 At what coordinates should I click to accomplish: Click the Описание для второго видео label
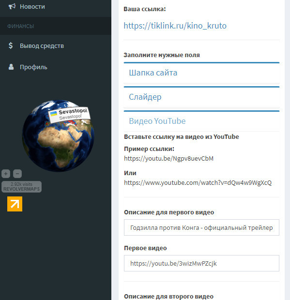168,296
